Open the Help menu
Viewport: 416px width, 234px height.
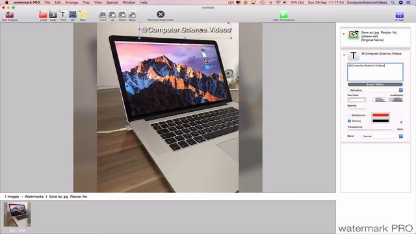tap(144, 3)
